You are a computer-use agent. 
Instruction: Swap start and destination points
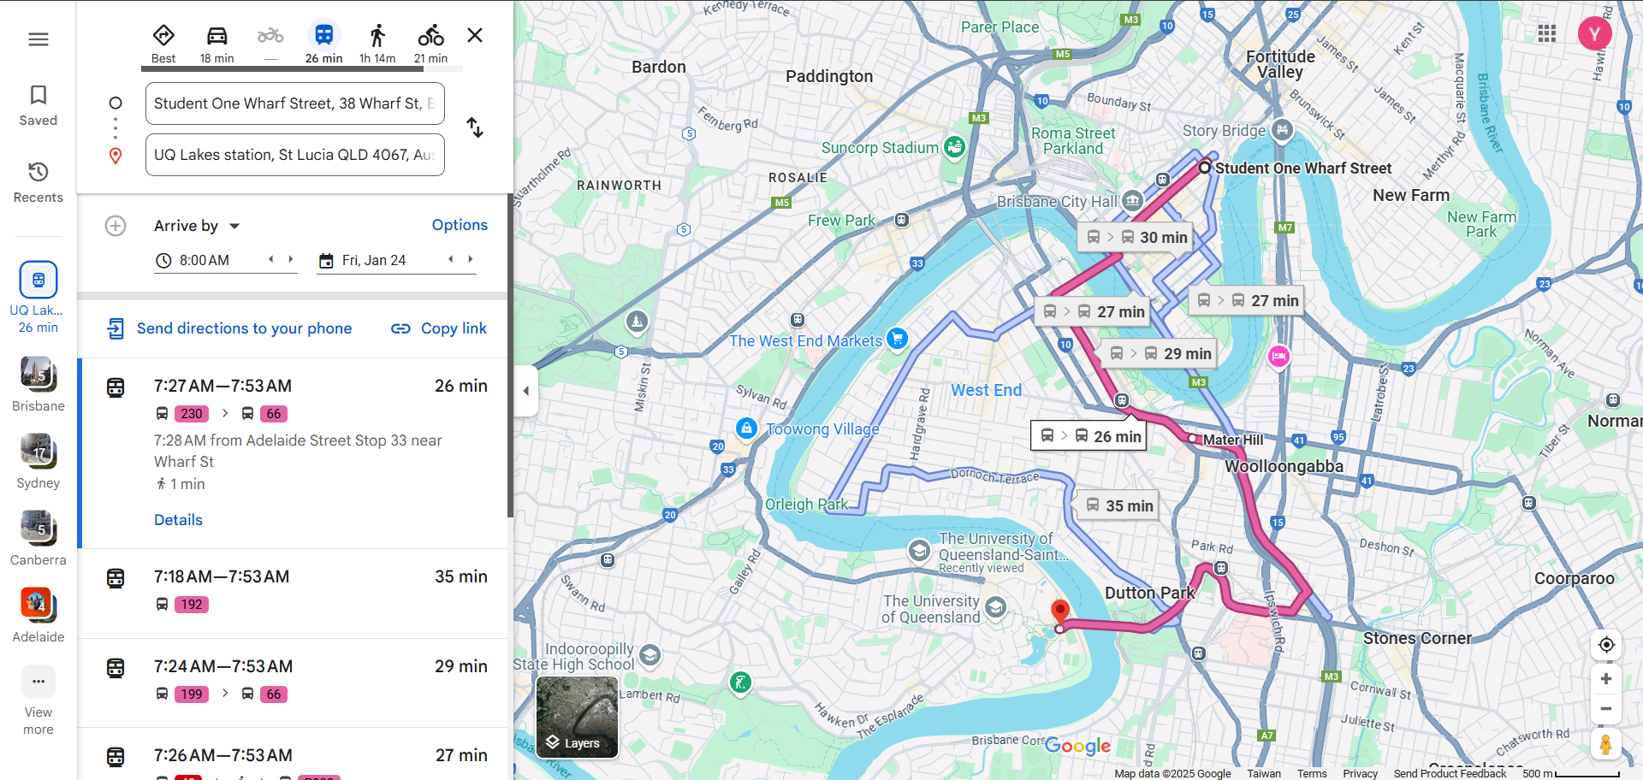tap(475, 128)
